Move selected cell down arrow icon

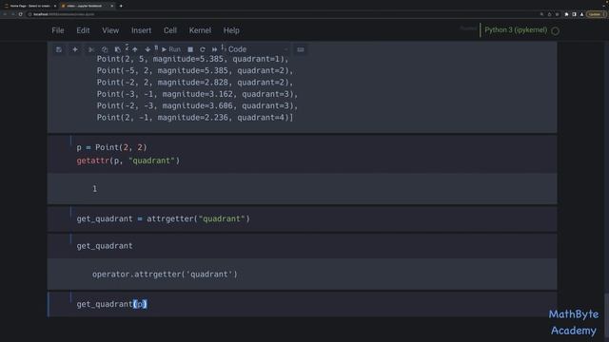(x=147, y=49)
